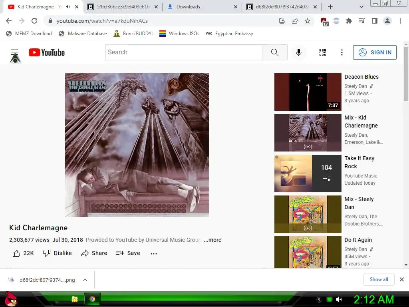Click the Chrome taskbar icon
The height and width of the screenshot is (307, 409).
tap(92, 299)
